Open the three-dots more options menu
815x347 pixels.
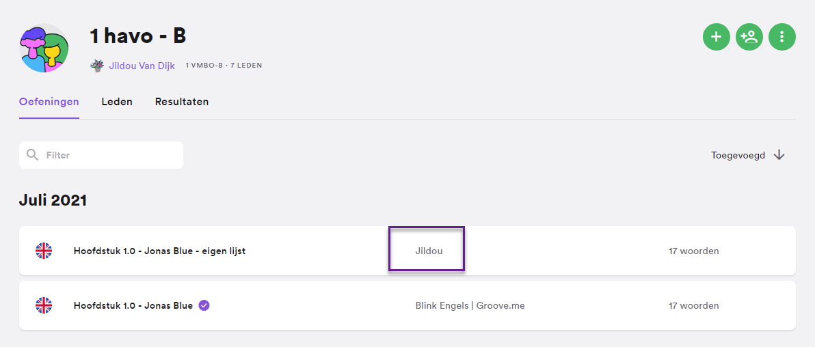tap(781, 37)
